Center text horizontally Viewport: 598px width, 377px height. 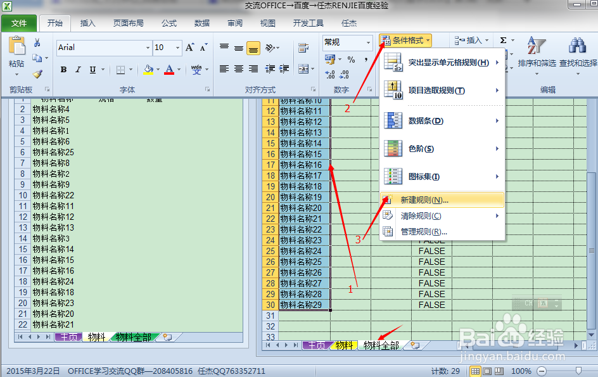point(239,68)
